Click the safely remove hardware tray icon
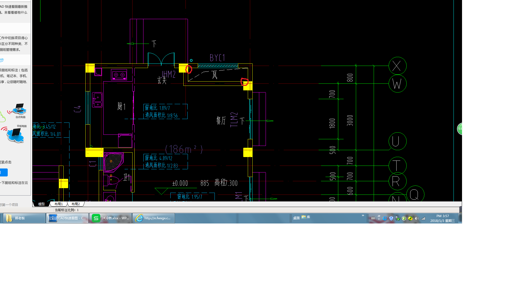 [x=398, y=218]
